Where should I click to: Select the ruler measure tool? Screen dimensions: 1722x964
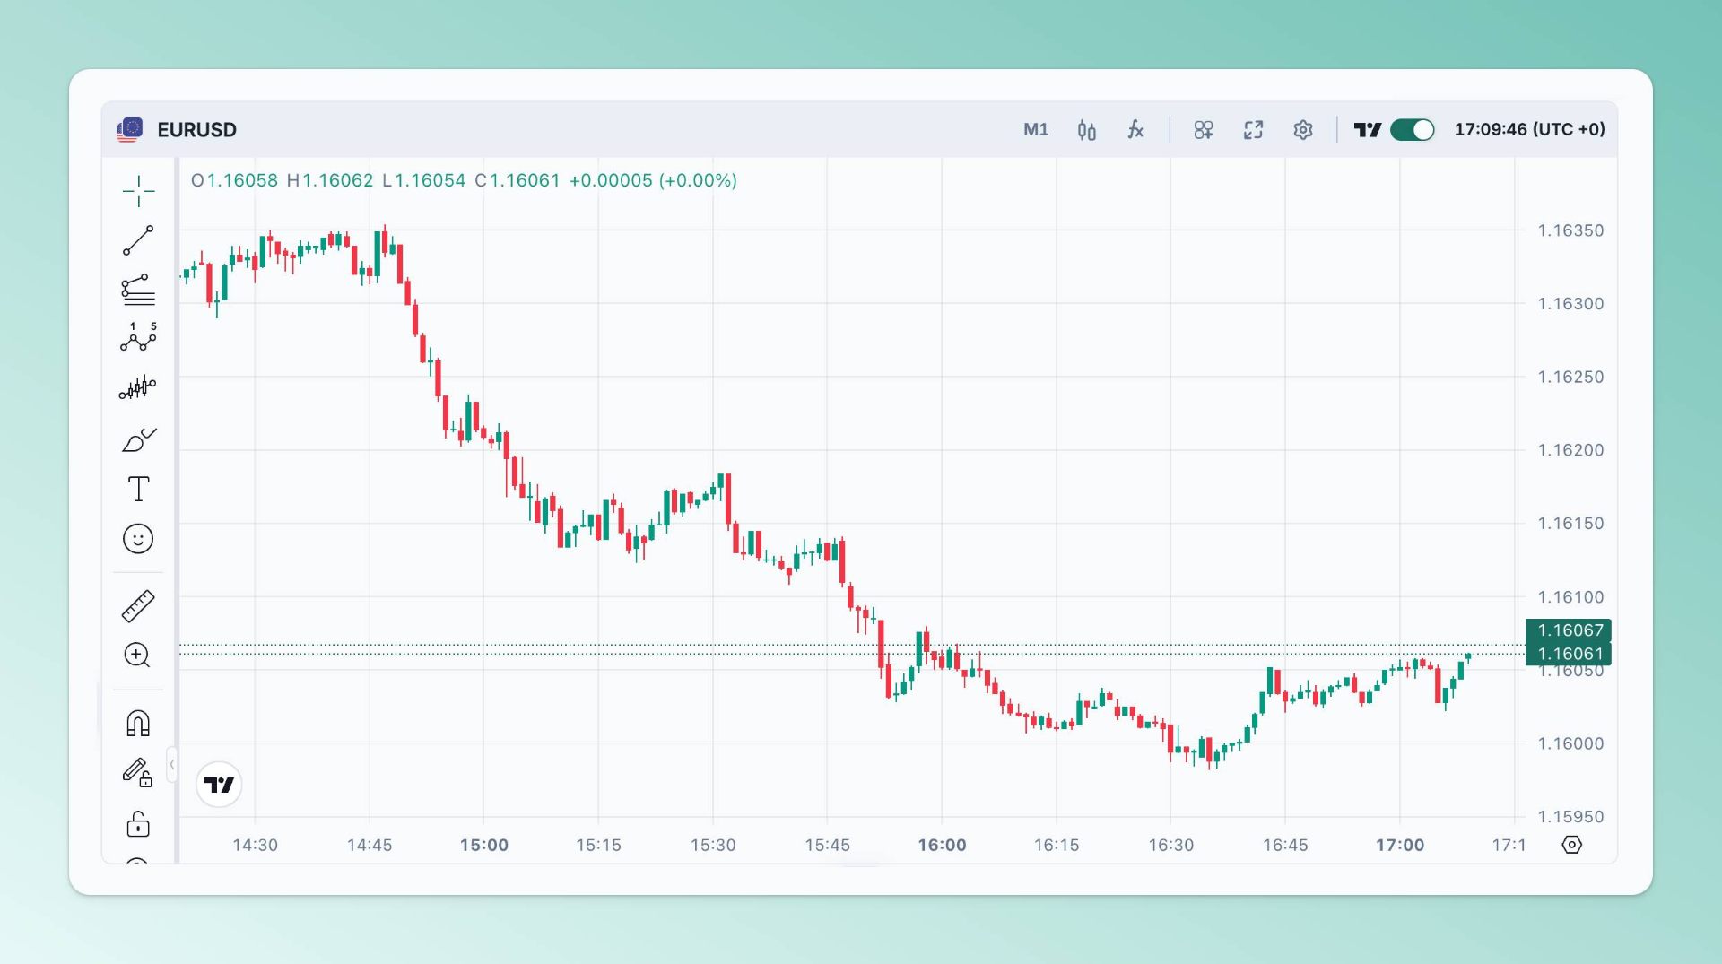pyautogui.click(x=138, y=606)
